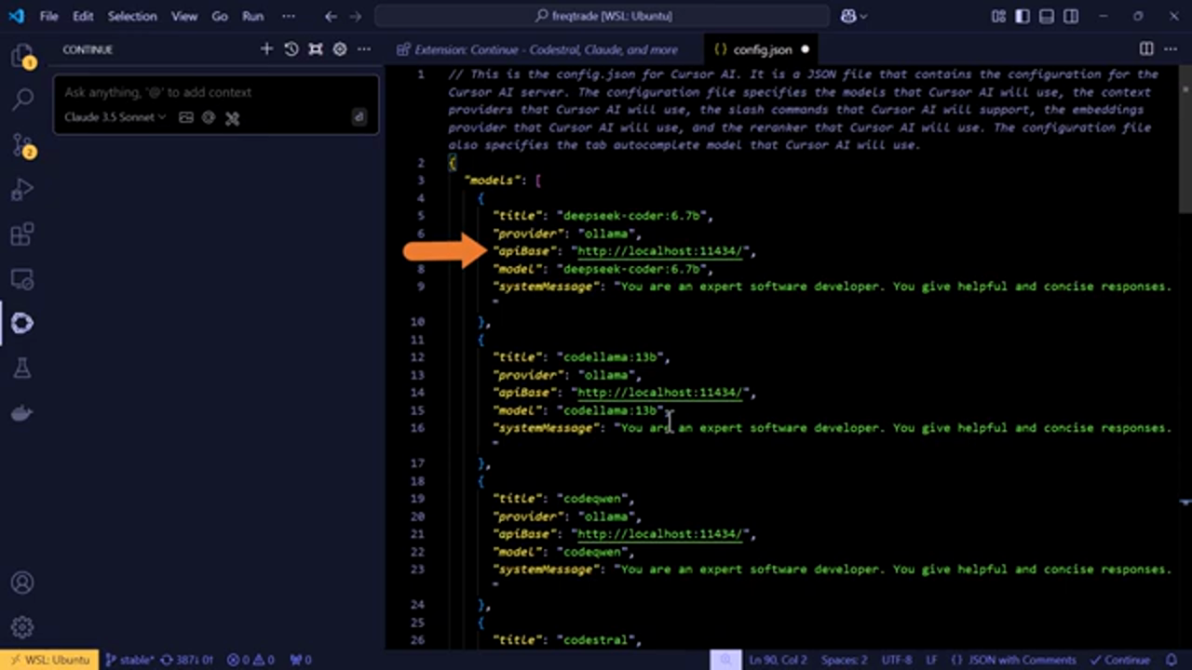Change encoding UTF-8 in status bar

(897, 660)
